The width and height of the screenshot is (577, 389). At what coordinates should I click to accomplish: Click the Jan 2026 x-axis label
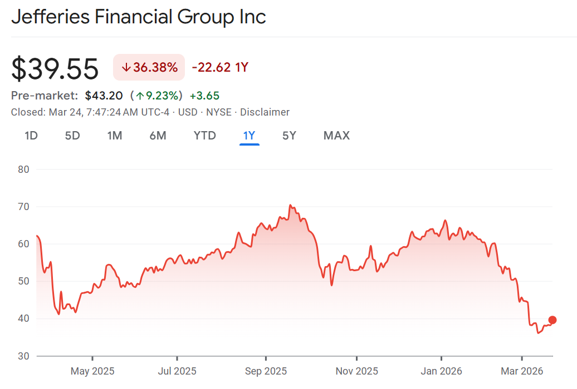pyautogui.click(x=441, y=371)
